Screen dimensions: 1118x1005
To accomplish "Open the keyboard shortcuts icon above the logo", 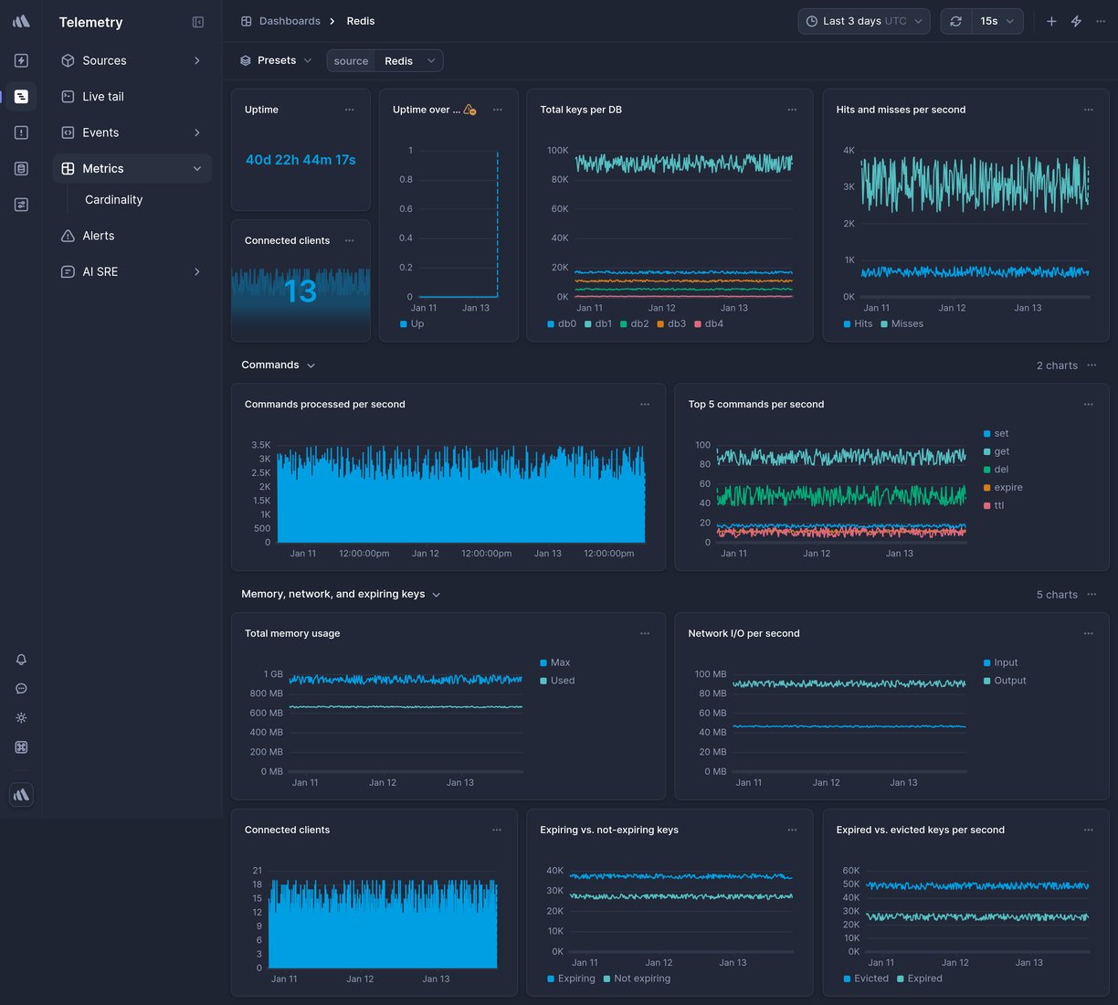I will click(21, 746).
